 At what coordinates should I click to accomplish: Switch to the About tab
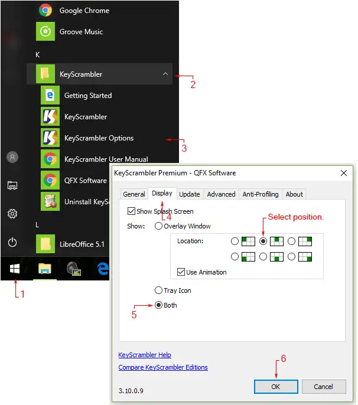pyautogui.click(x=294, y=194)
